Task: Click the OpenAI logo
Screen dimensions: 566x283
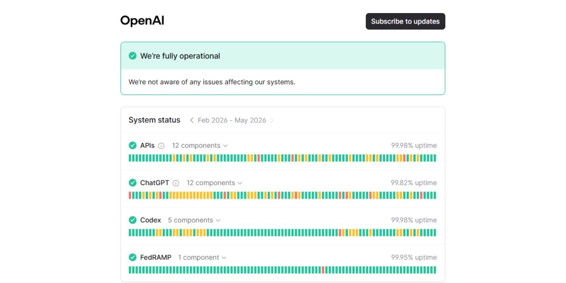Action: 142,21
